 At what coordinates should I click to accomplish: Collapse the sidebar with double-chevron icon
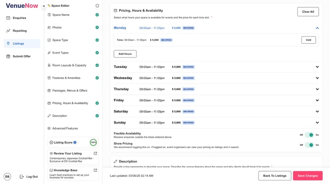(x=44, y=6)
